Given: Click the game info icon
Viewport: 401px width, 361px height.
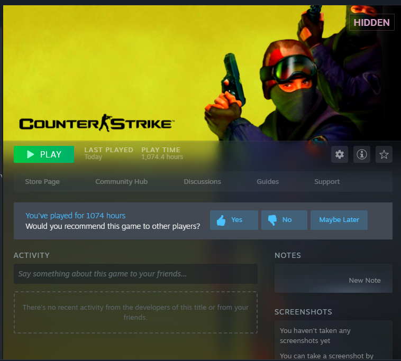Looking at the screenshot, I should pyautogui.click(x=362, y=154).
